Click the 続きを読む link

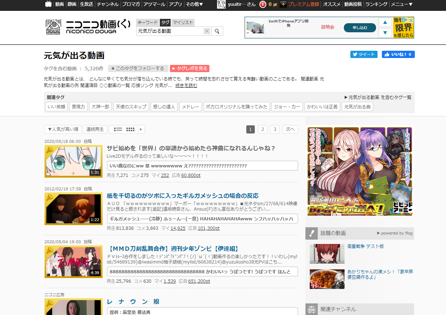(x=186, y=86)
